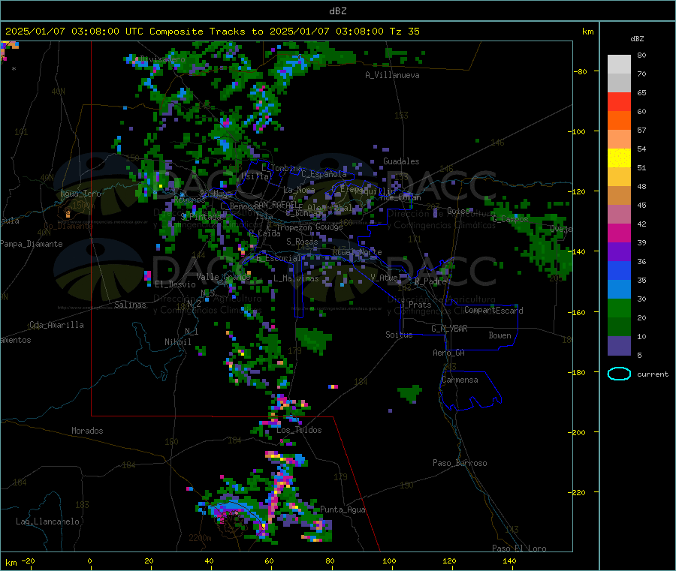Click the Atuel_Norte label
This screenshot has height=571, width=676.
click(x=357, y=252)
